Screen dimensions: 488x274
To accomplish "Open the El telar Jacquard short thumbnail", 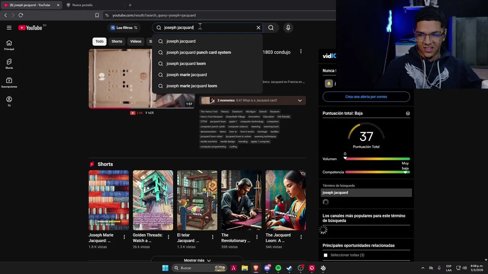I will point(197,200).
